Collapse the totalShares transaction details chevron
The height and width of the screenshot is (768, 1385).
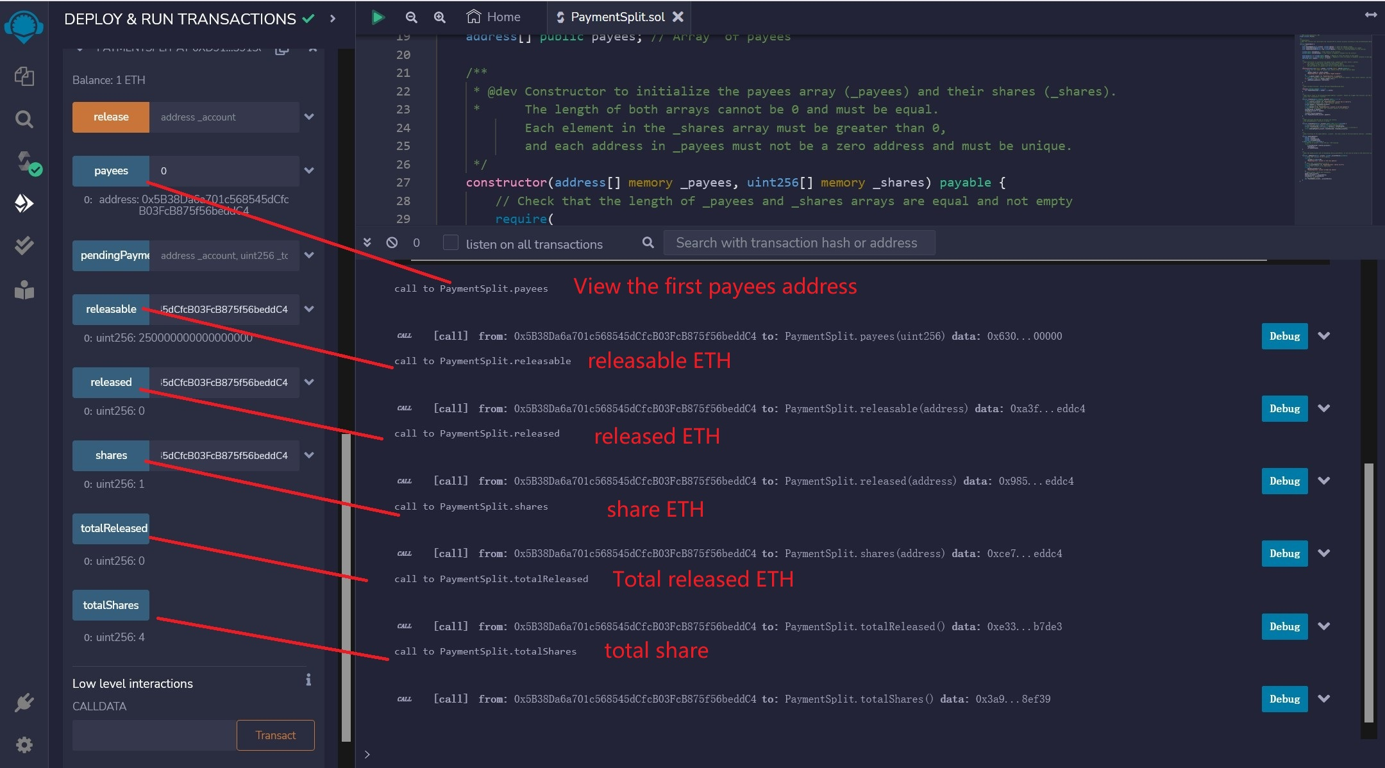(1323, 699)
